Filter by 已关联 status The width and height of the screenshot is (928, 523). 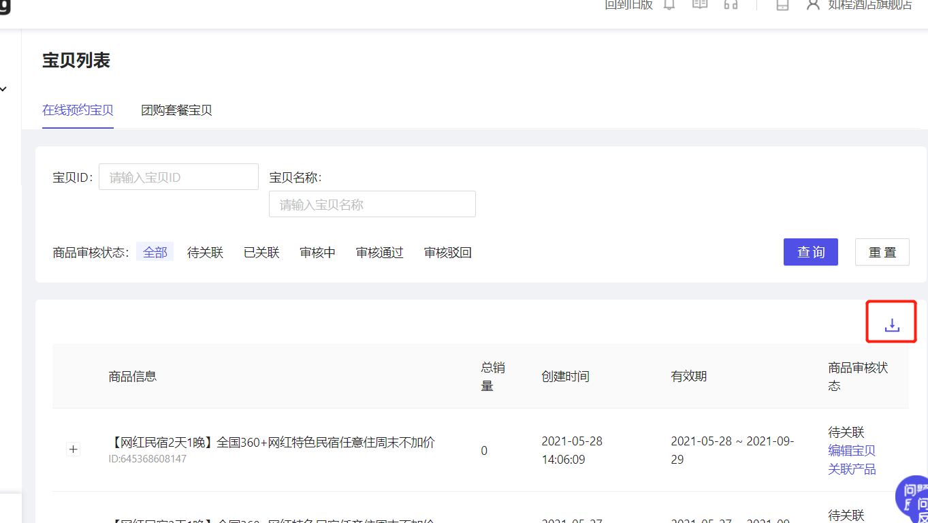261,253
